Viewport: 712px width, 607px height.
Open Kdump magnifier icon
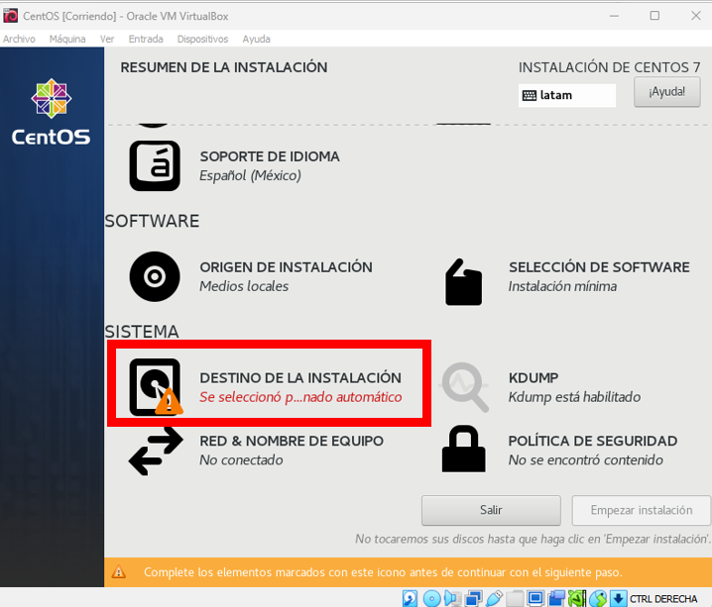(464, 387)
